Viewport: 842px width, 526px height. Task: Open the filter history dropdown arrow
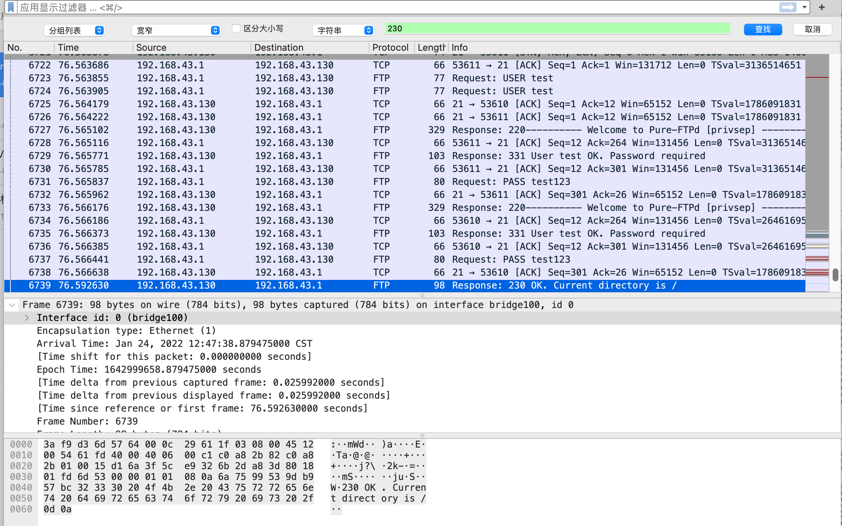(x=804, y=7)
